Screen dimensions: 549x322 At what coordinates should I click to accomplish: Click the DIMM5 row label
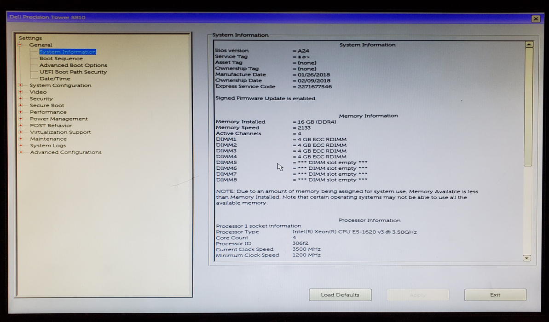pyautogui.click(x=226, y=162)
